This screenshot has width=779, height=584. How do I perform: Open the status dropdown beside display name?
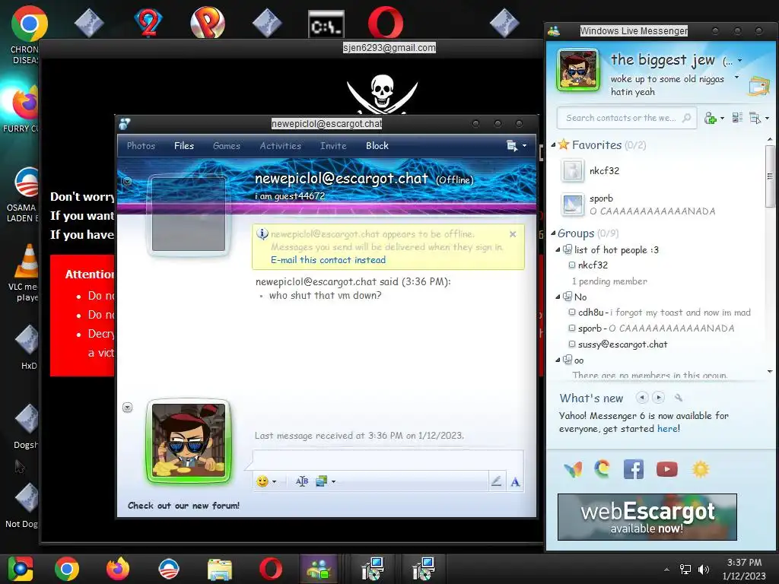click(739, 61)
